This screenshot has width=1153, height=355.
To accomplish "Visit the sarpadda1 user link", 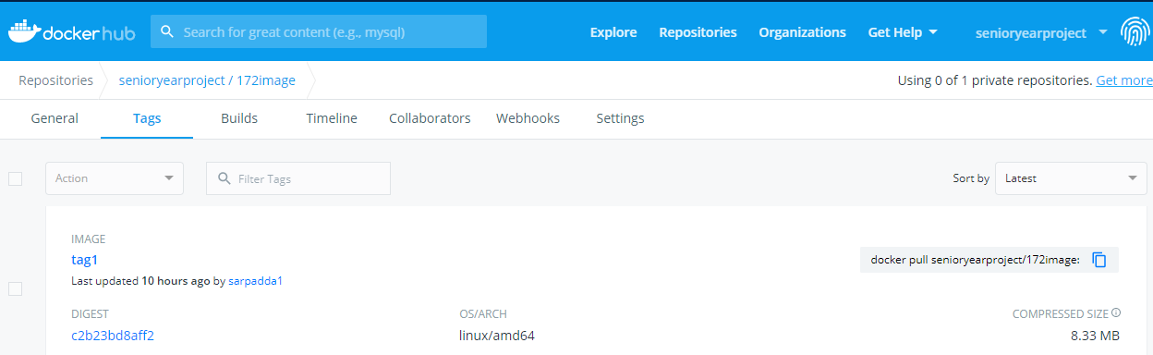I will [x=255, y=281].
